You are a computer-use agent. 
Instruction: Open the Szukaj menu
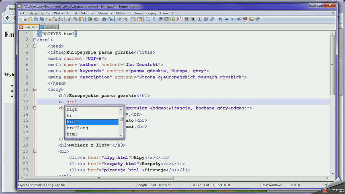coord(46,13)
